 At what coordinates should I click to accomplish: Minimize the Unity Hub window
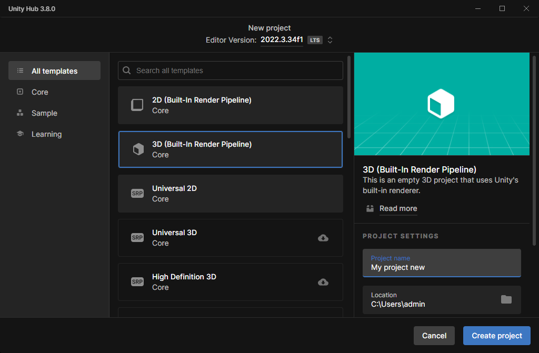[478, 8]
